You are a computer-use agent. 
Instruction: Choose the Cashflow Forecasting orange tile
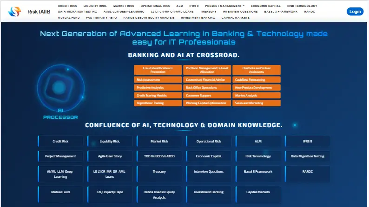[257, 80]
